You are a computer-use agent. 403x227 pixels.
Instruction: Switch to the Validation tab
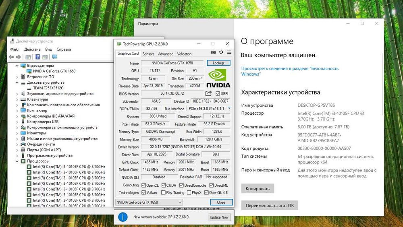pyautogui.click(x=184, y=54)
